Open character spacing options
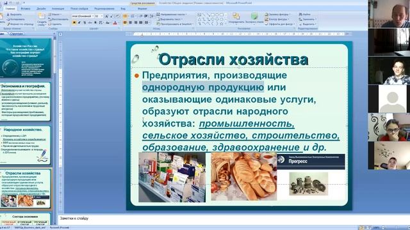This screenshot has width=410, height=230. pos(101,23)
